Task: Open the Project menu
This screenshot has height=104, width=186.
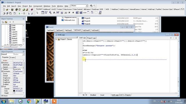Action: [25, 6]
